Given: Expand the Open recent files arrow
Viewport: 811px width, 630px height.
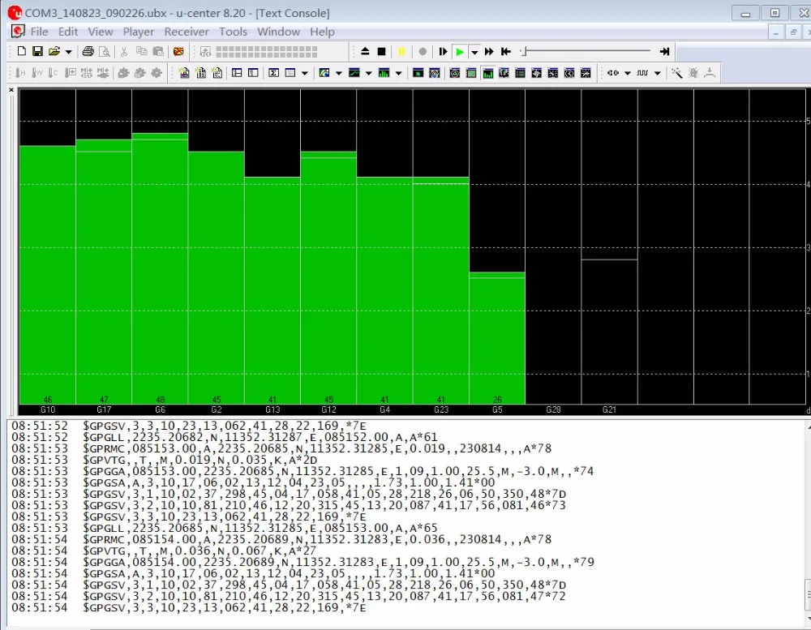Looking at the screenshot, I should (x=68, y=52).
